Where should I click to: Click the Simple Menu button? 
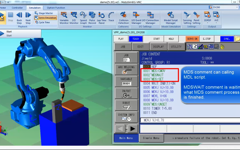click(x=151, y=138)
